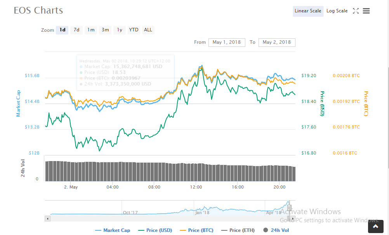The width and height of the screenshot is (389, 235).
Task: Click the 04:00 time axis label
Action: [112, 187]
